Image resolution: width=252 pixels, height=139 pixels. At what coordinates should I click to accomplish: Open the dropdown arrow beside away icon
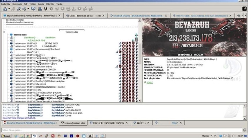tap(28, 9)
